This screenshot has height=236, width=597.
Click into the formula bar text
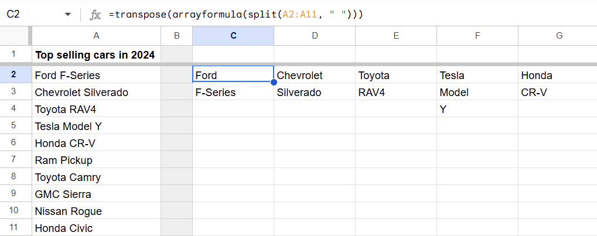pos(236,15)
